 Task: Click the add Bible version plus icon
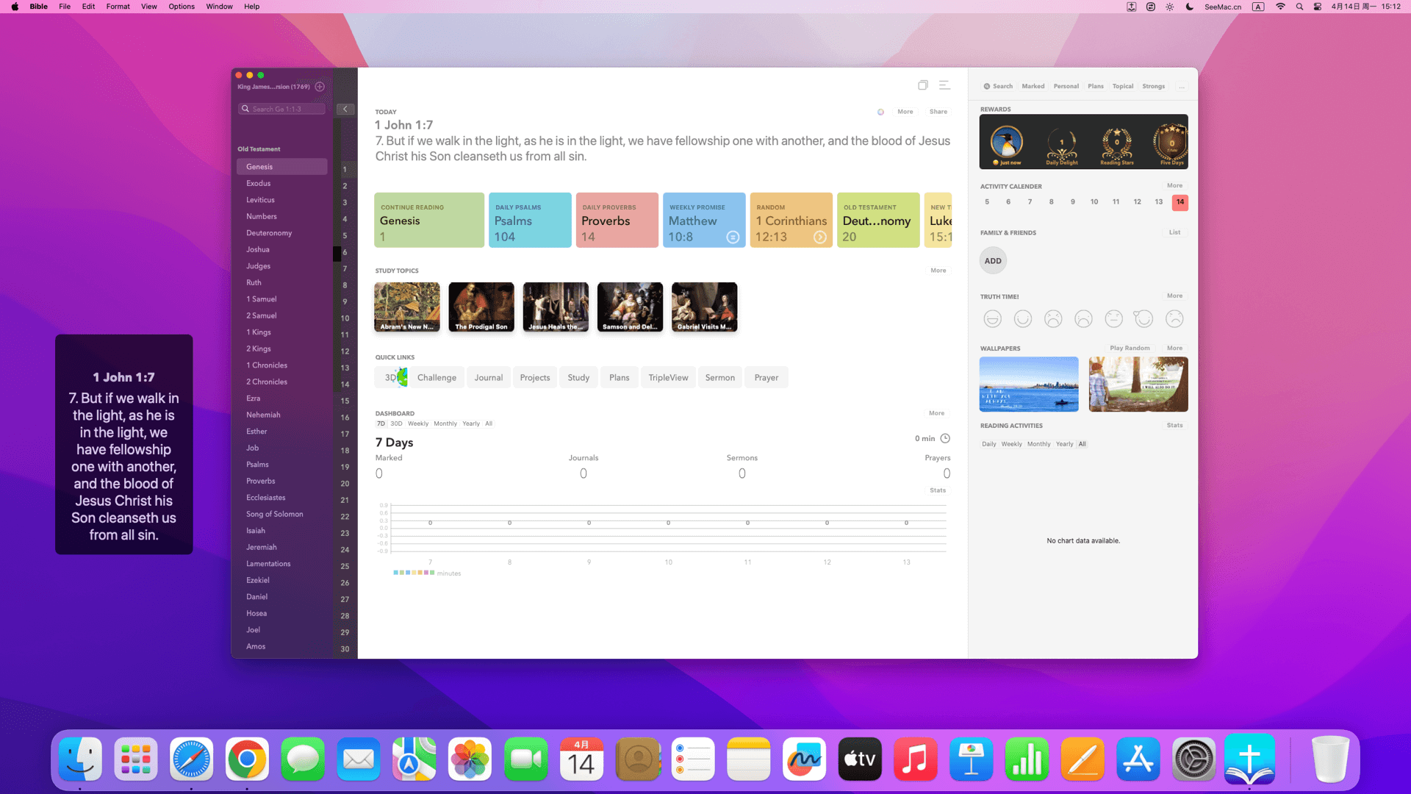[320, 87]
